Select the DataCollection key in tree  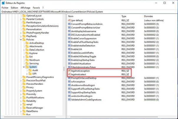[36, 50]
